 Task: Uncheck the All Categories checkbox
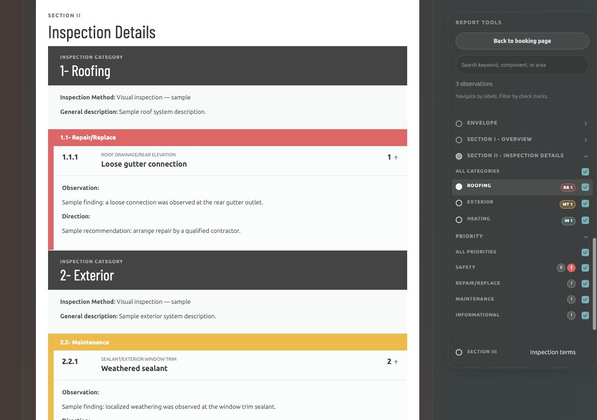click(x=585, y=172)
